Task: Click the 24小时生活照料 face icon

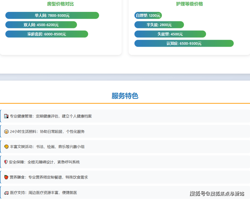Action: click(x=6, y=132)
